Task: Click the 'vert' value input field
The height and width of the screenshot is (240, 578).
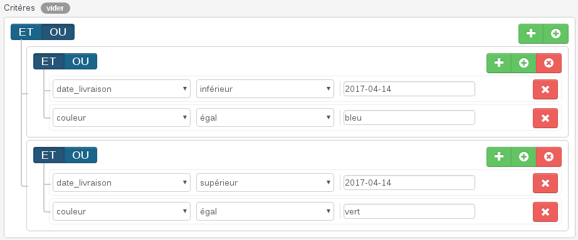Action: (409, 212)
